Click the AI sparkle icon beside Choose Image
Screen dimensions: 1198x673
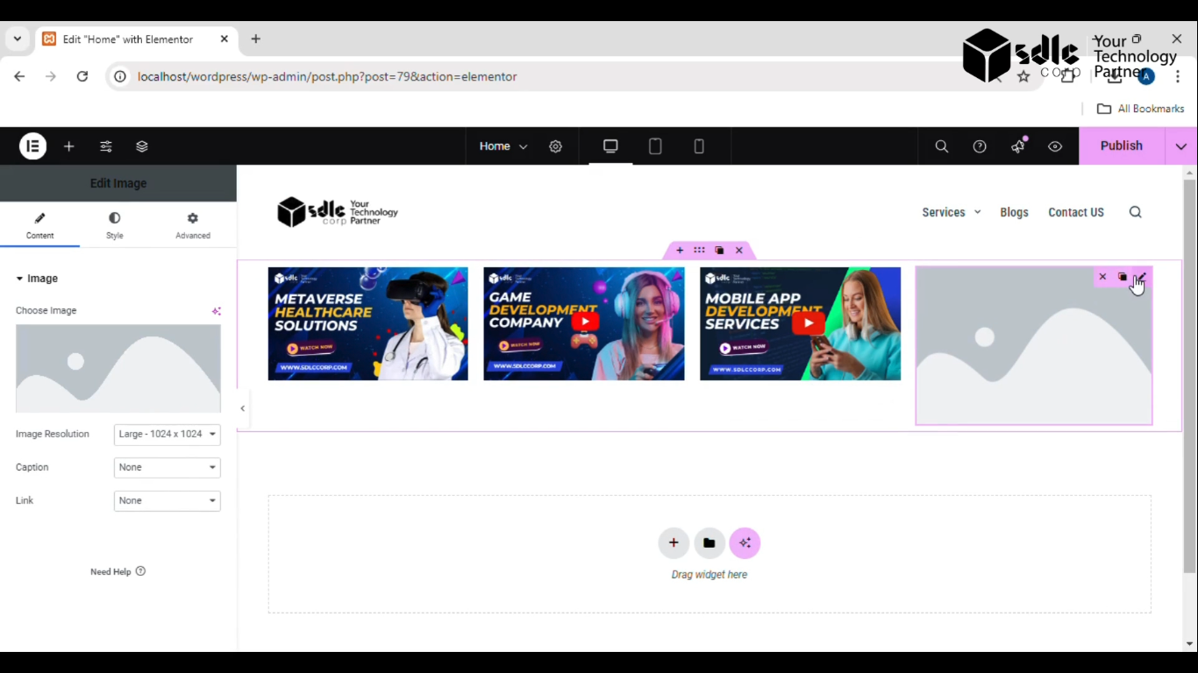[216, 311]
